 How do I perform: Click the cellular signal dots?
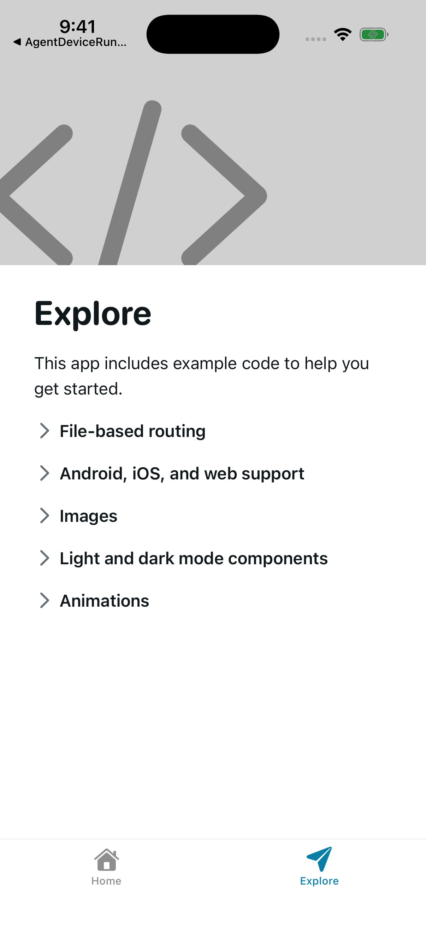316,39
